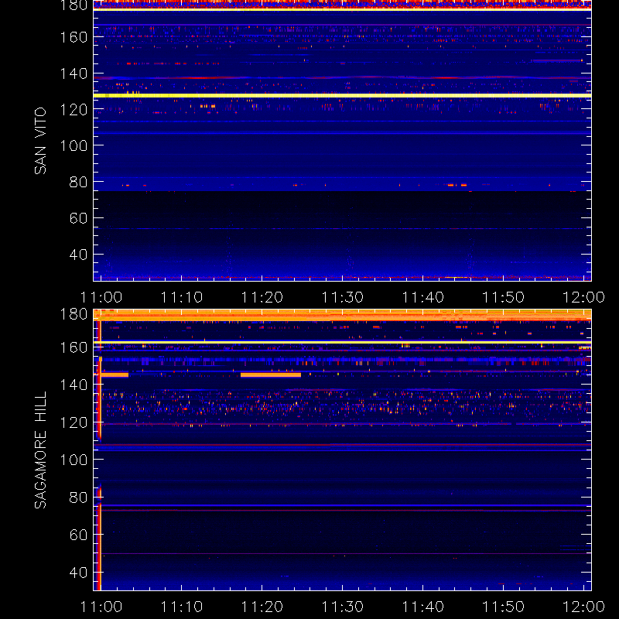Pick the 60 tick label in SAGAMORE HILL panel
Screen dimensions: 619x619
tap(78, 535)
